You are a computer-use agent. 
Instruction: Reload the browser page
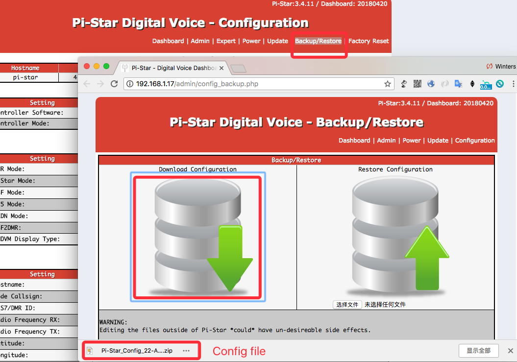point(114,84)
